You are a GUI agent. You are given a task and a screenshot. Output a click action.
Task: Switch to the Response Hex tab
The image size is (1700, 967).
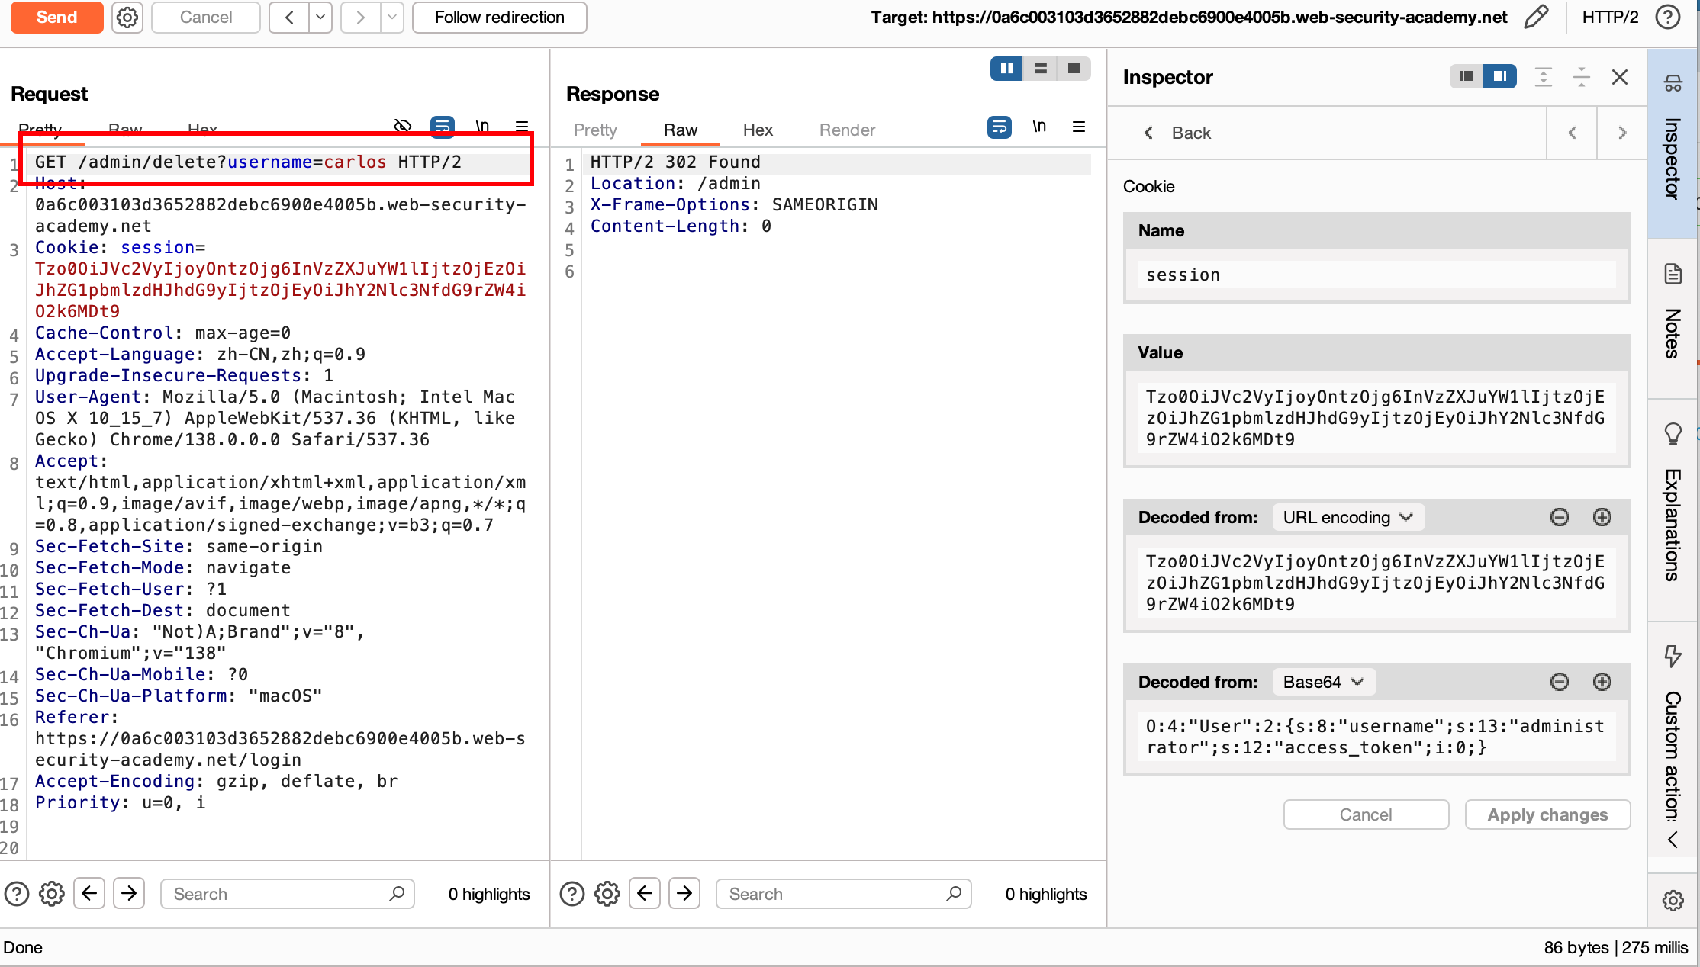[758, 130]
